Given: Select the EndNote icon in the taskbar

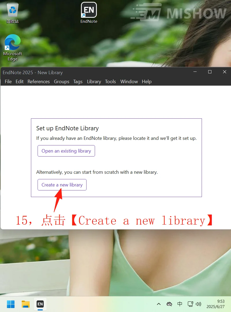Looking at the screenshot, I should (40, 304).
